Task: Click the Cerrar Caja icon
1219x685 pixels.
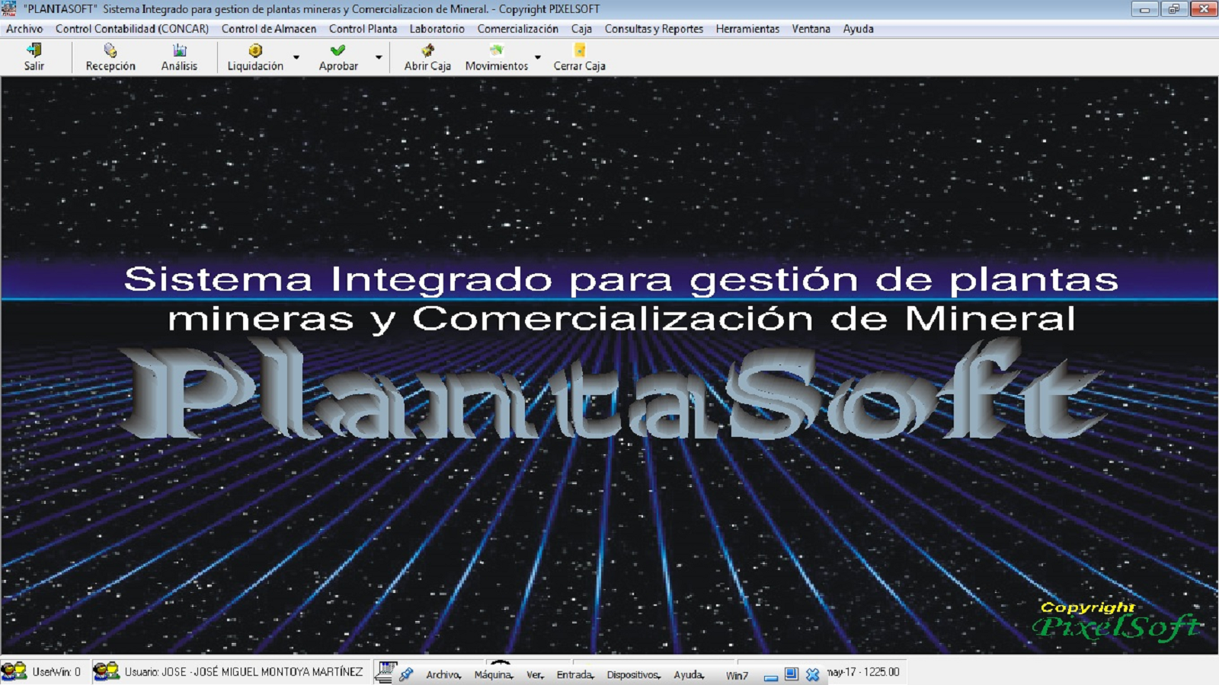Action: (579, 50)
